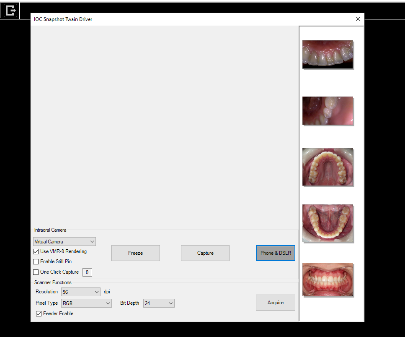Select the lower arch occlusal thumbnail
The image size is (405, 337).
[x=328, y=223]
